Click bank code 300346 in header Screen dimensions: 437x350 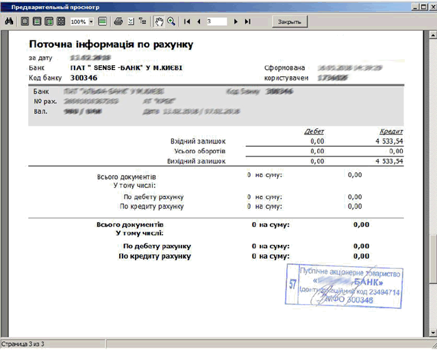84,78
